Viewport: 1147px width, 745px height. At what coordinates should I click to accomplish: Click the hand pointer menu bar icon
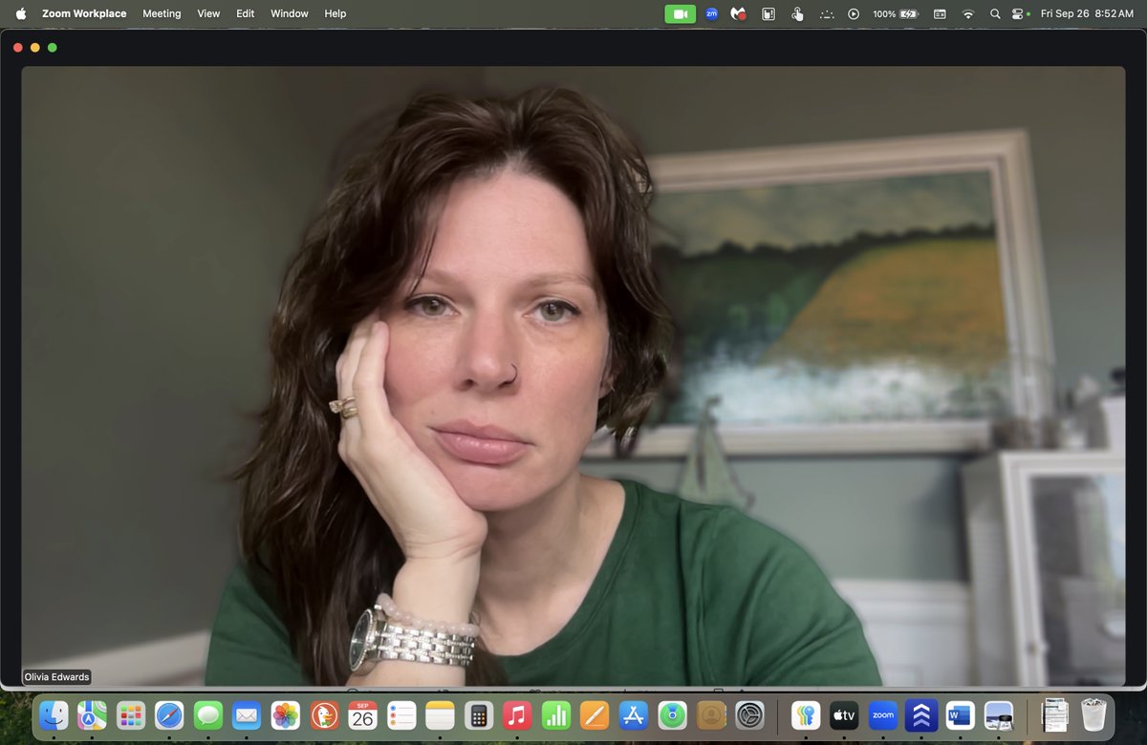tap(797, 13)
